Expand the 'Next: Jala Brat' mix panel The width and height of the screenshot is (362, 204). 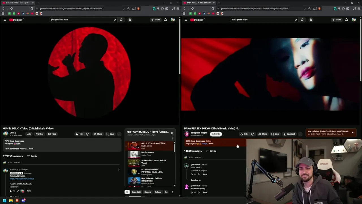353,133
